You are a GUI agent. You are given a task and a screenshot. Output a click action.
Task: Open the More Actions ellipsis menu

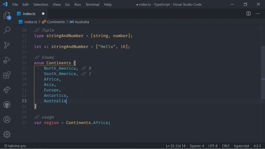(258, 14)
